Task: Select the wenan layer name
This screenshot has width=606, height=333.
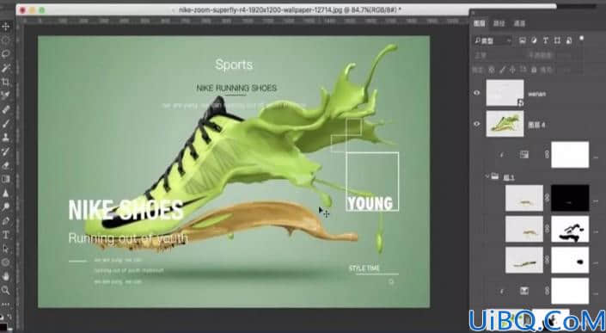Action: (x=537, y=94)
